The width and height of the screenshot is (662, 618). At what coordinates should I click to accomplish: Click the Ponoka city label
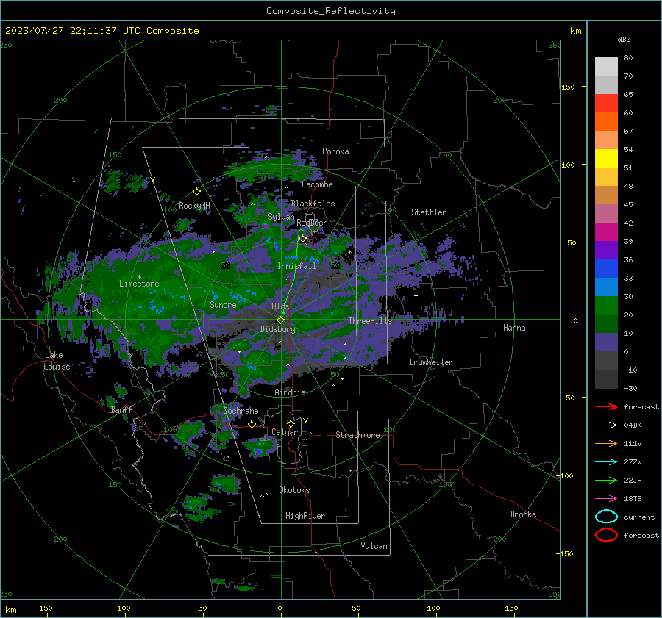(x=335, y=151)
